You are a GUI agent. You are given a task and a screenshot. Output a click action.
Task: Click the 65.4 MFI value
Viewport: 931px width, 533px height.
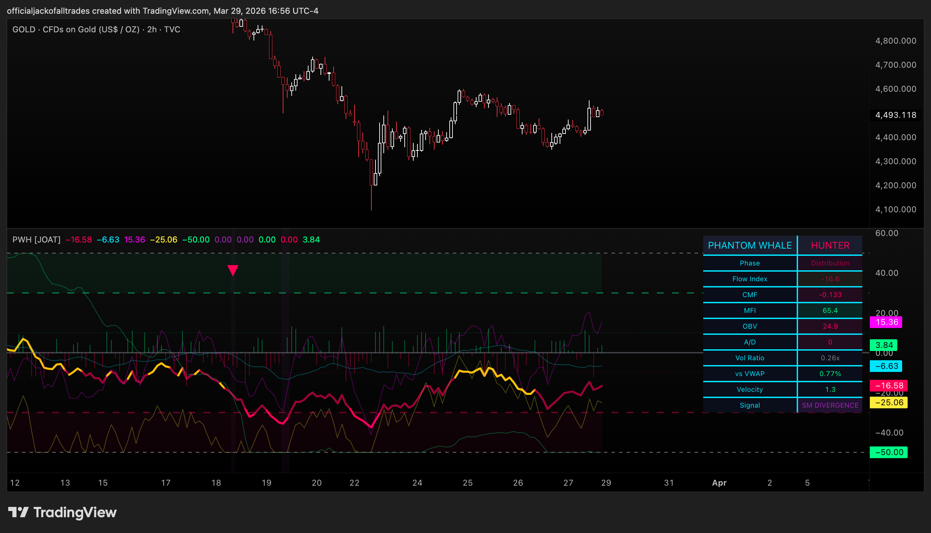point(830,310)
